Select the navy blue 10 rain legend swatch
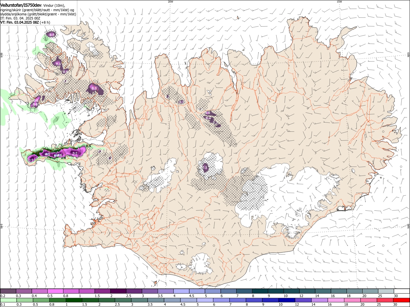The height and width of the screenshot is (307, 410). point(286,300)
